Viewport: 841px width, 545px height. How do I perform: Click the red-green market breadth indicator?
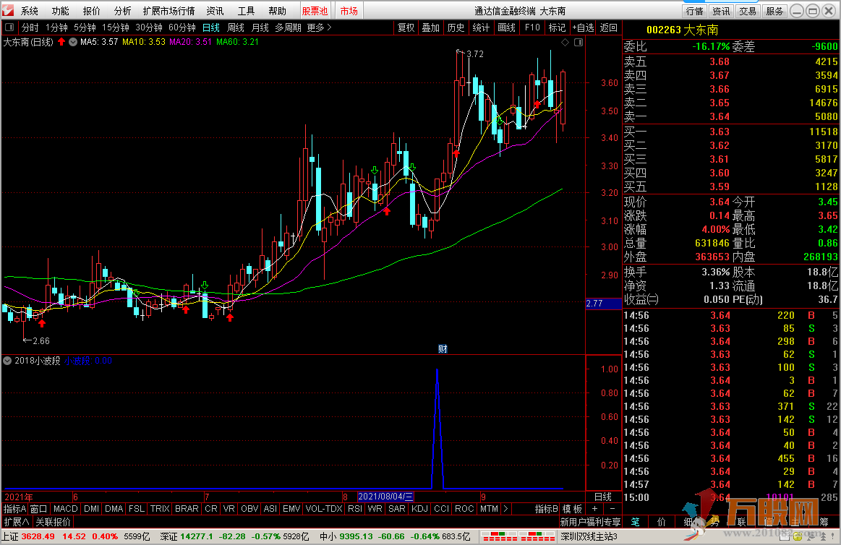[518, 536]
